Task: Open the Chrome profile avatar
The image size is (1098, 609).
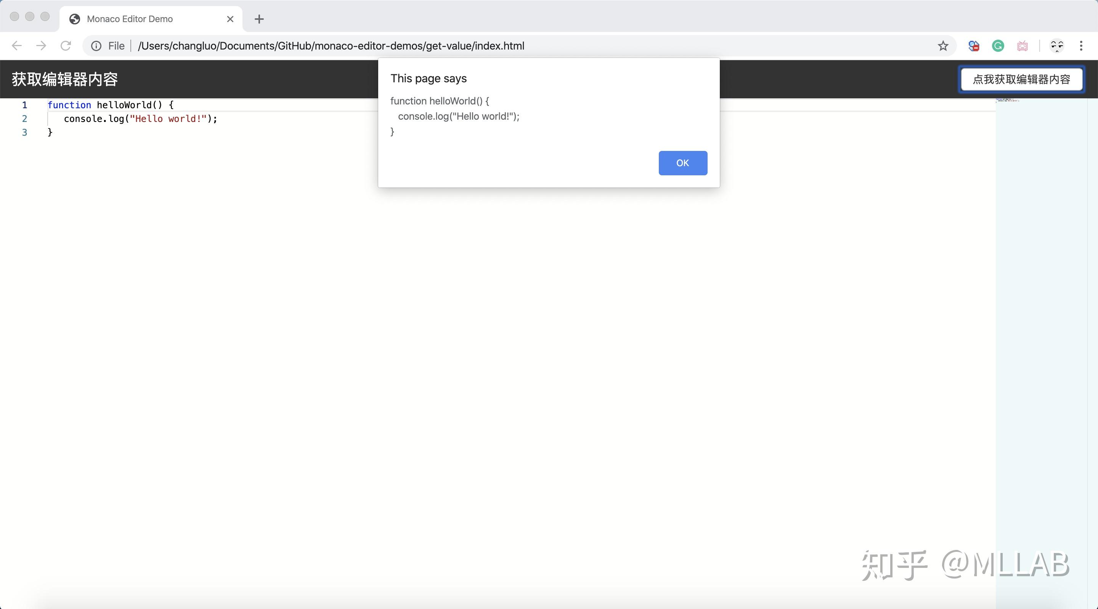Action: coord(1057,46)
